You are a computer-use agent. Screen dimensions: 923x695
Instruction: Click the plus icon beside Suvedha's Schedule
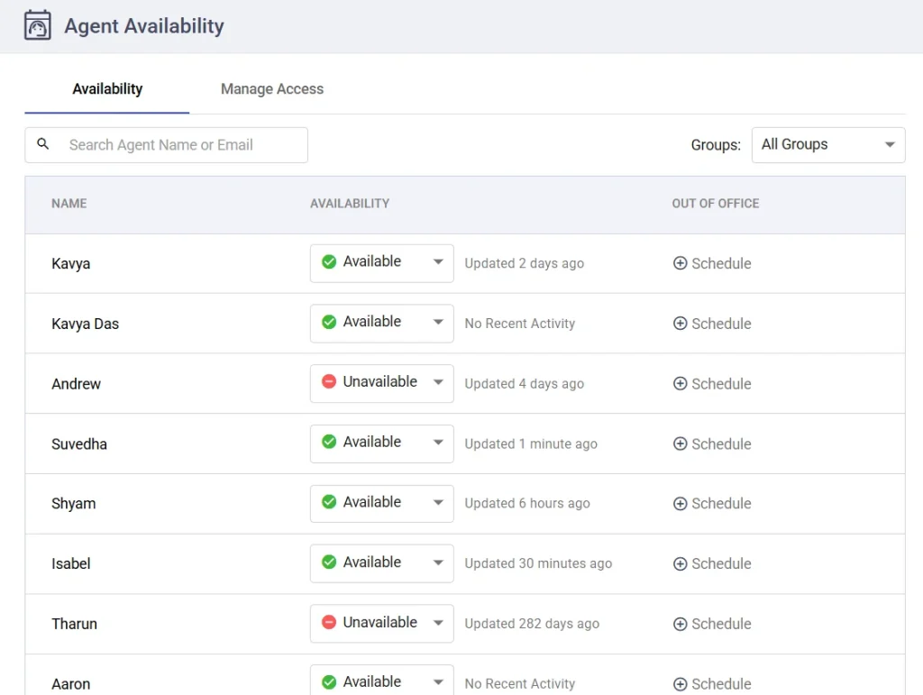680,444
